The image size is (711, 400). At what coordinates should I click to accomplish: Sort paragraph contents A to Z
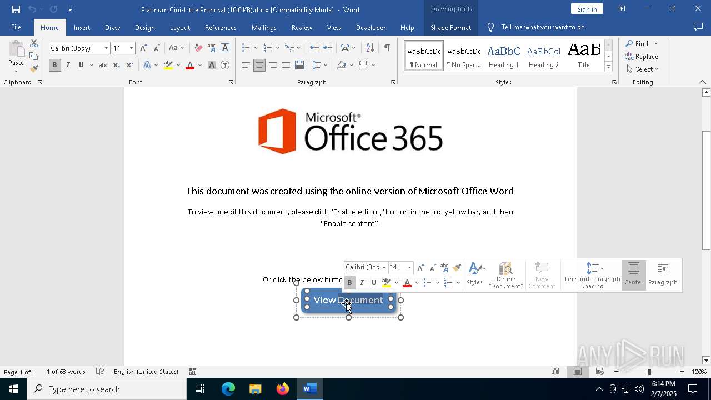(x=370, y=48)
